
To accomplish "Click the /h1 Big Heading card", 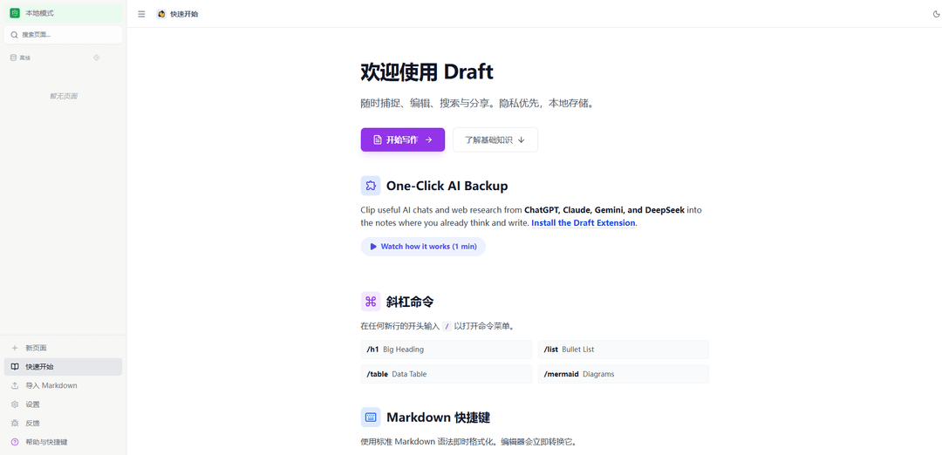I will (446, 350).
